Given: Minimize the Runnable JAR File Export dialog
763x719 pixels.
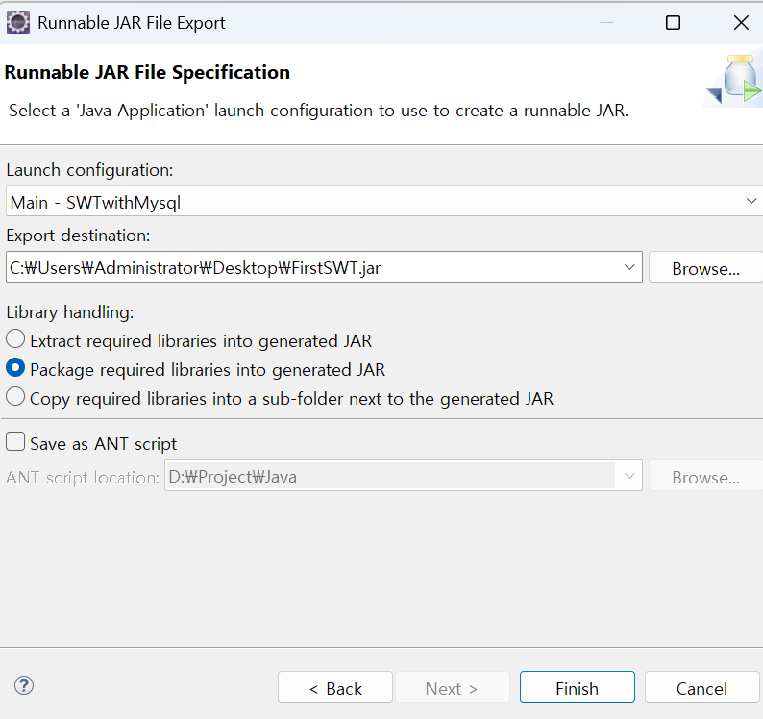Looking at the screenshot, I should (606, 23).
